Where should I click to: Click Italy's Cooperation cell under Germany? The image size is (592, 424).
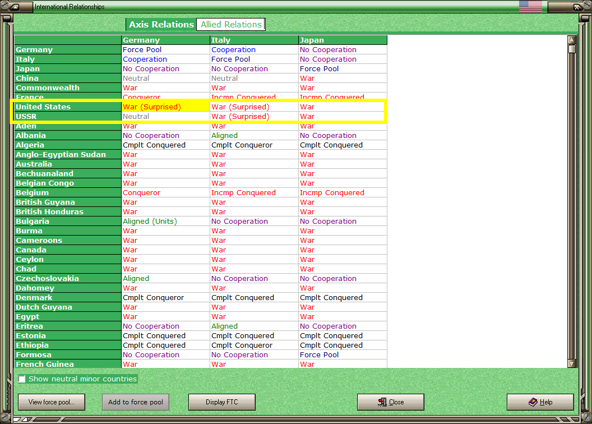pyautogui.click(x=166, y=59)
